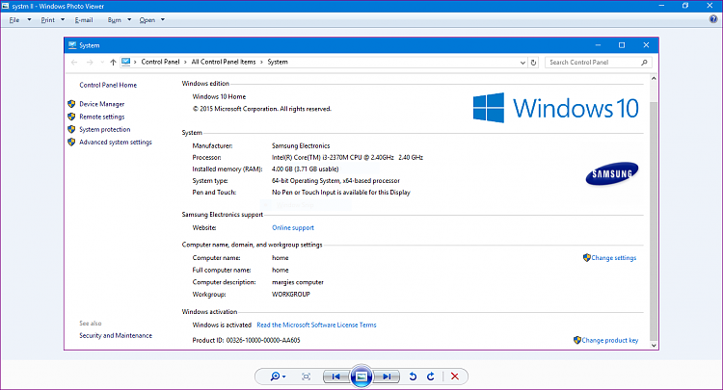This screenshot has width=723, height=390.
Task: Click the '4.00 GB (3.71 GB usable)' memory value
Action: tap(305, 169)
